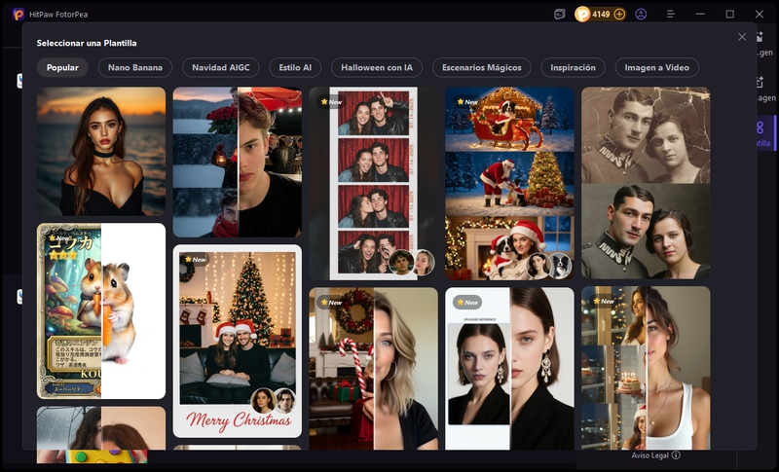Open the Escenarios Mágicos category
Screen dimensions: 779x472
482,67
